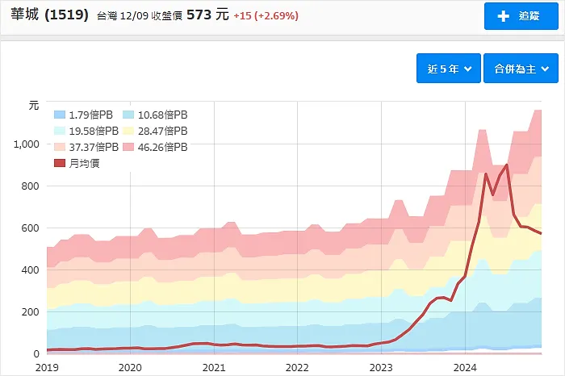Viewport: 565px width, 376px height.
Task: Click the 2022 x-axis label
Action: pos(297,368)
